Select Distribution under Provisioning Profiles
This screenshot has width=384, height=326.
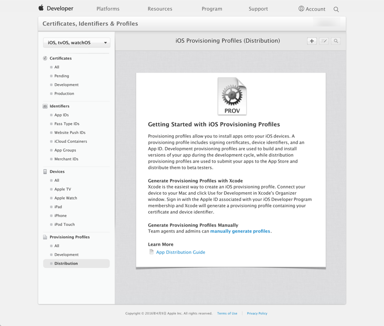[x=76, y=263]
